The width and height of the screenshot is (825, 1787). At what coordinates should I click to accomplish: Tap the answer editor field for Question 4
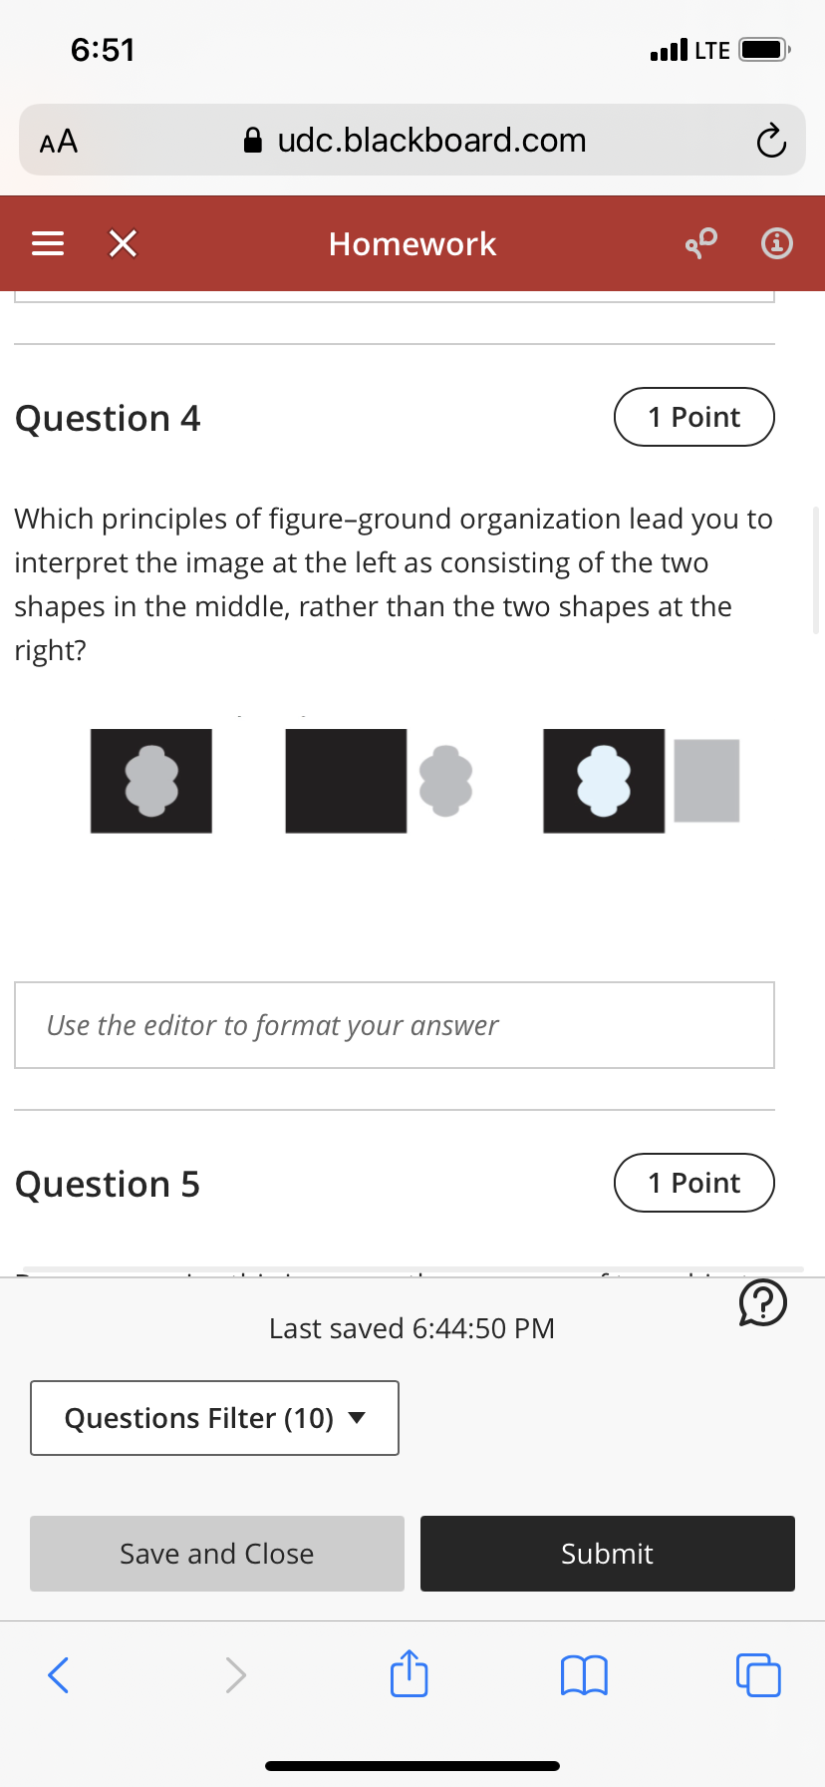(x=395, y=1024)
